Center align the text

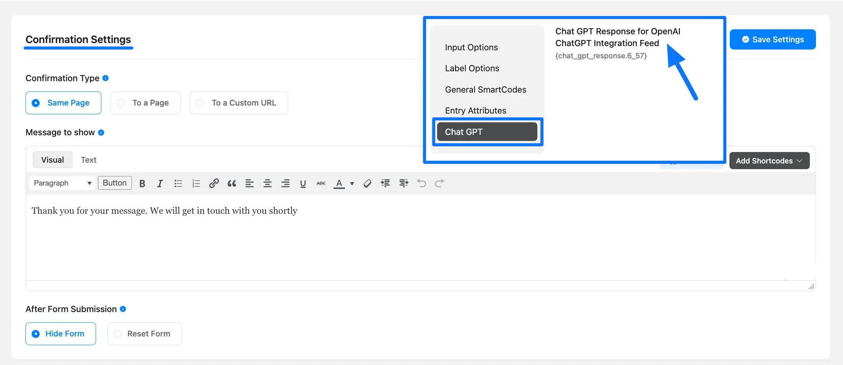[x=268, y=184]
